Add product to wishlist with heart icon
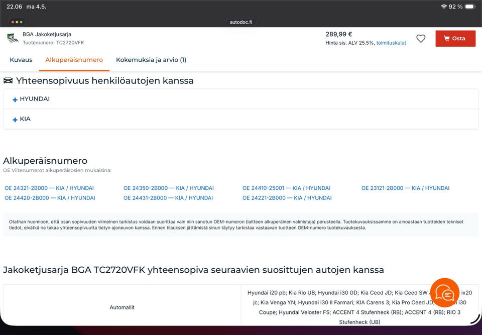The height and width of the screenshot is (335, 482). click(421, 39)
